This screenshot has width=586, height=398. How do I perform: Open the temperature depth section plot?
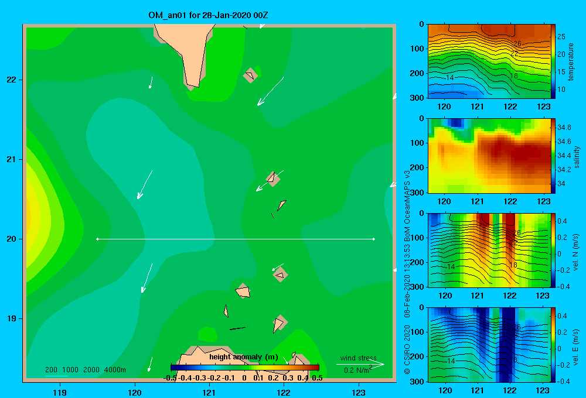click(x=489, y=61)
